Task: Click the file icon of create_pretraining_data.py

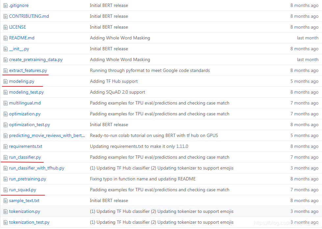Action: tap(6, 60)
